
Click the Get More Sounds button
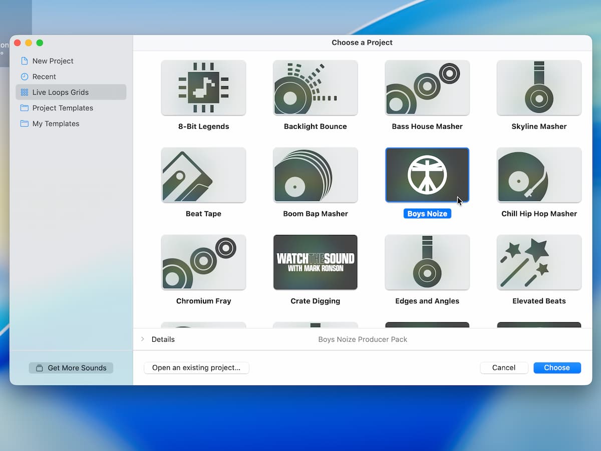71,368
